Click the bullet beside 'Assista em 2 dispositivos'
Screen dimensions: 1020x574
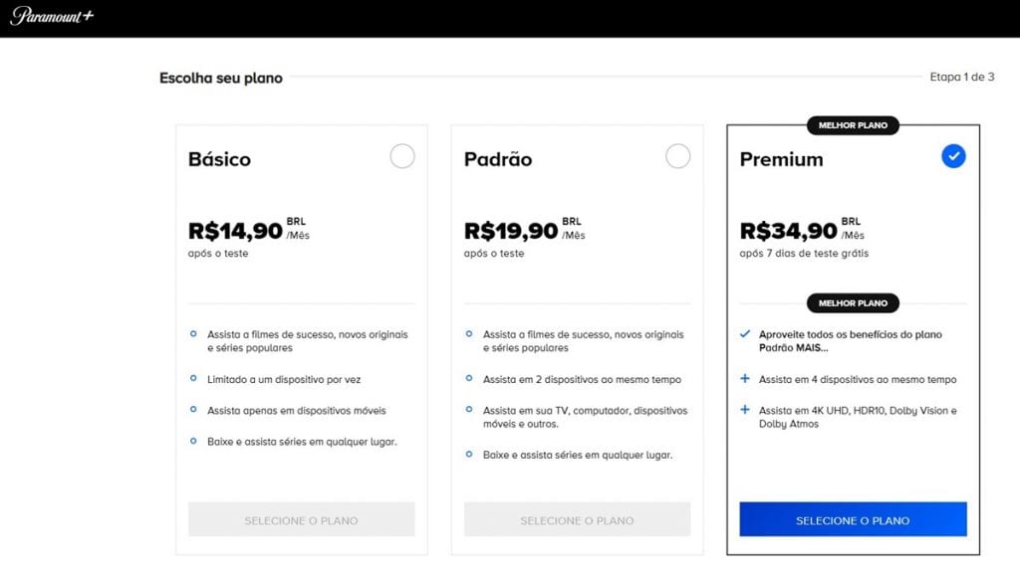(x=469, y=378)
